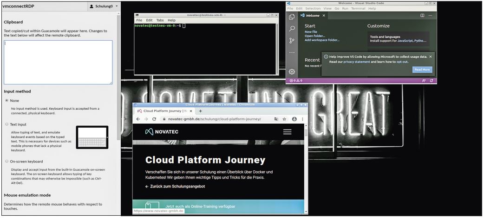484x218 pixels.
Task: Click the Manage gear icon in VS Code
Action: 292,72
